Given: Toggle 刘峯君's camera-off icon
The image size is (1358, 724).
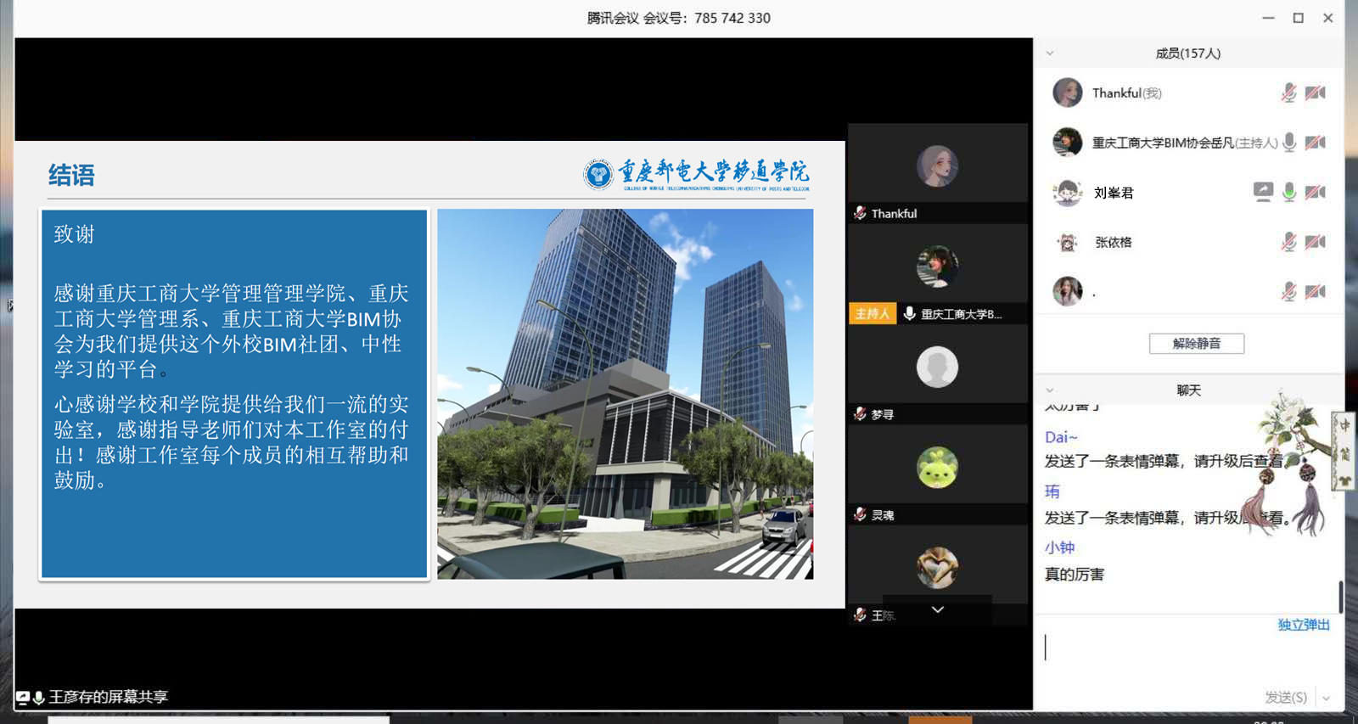Looking at the screenshot, I should click(x=1316, y=193).
